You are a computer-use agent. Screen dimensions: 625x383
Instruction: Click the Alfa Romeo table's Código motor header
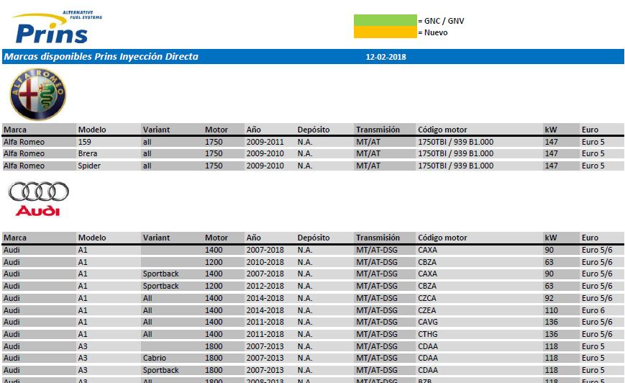442,130
